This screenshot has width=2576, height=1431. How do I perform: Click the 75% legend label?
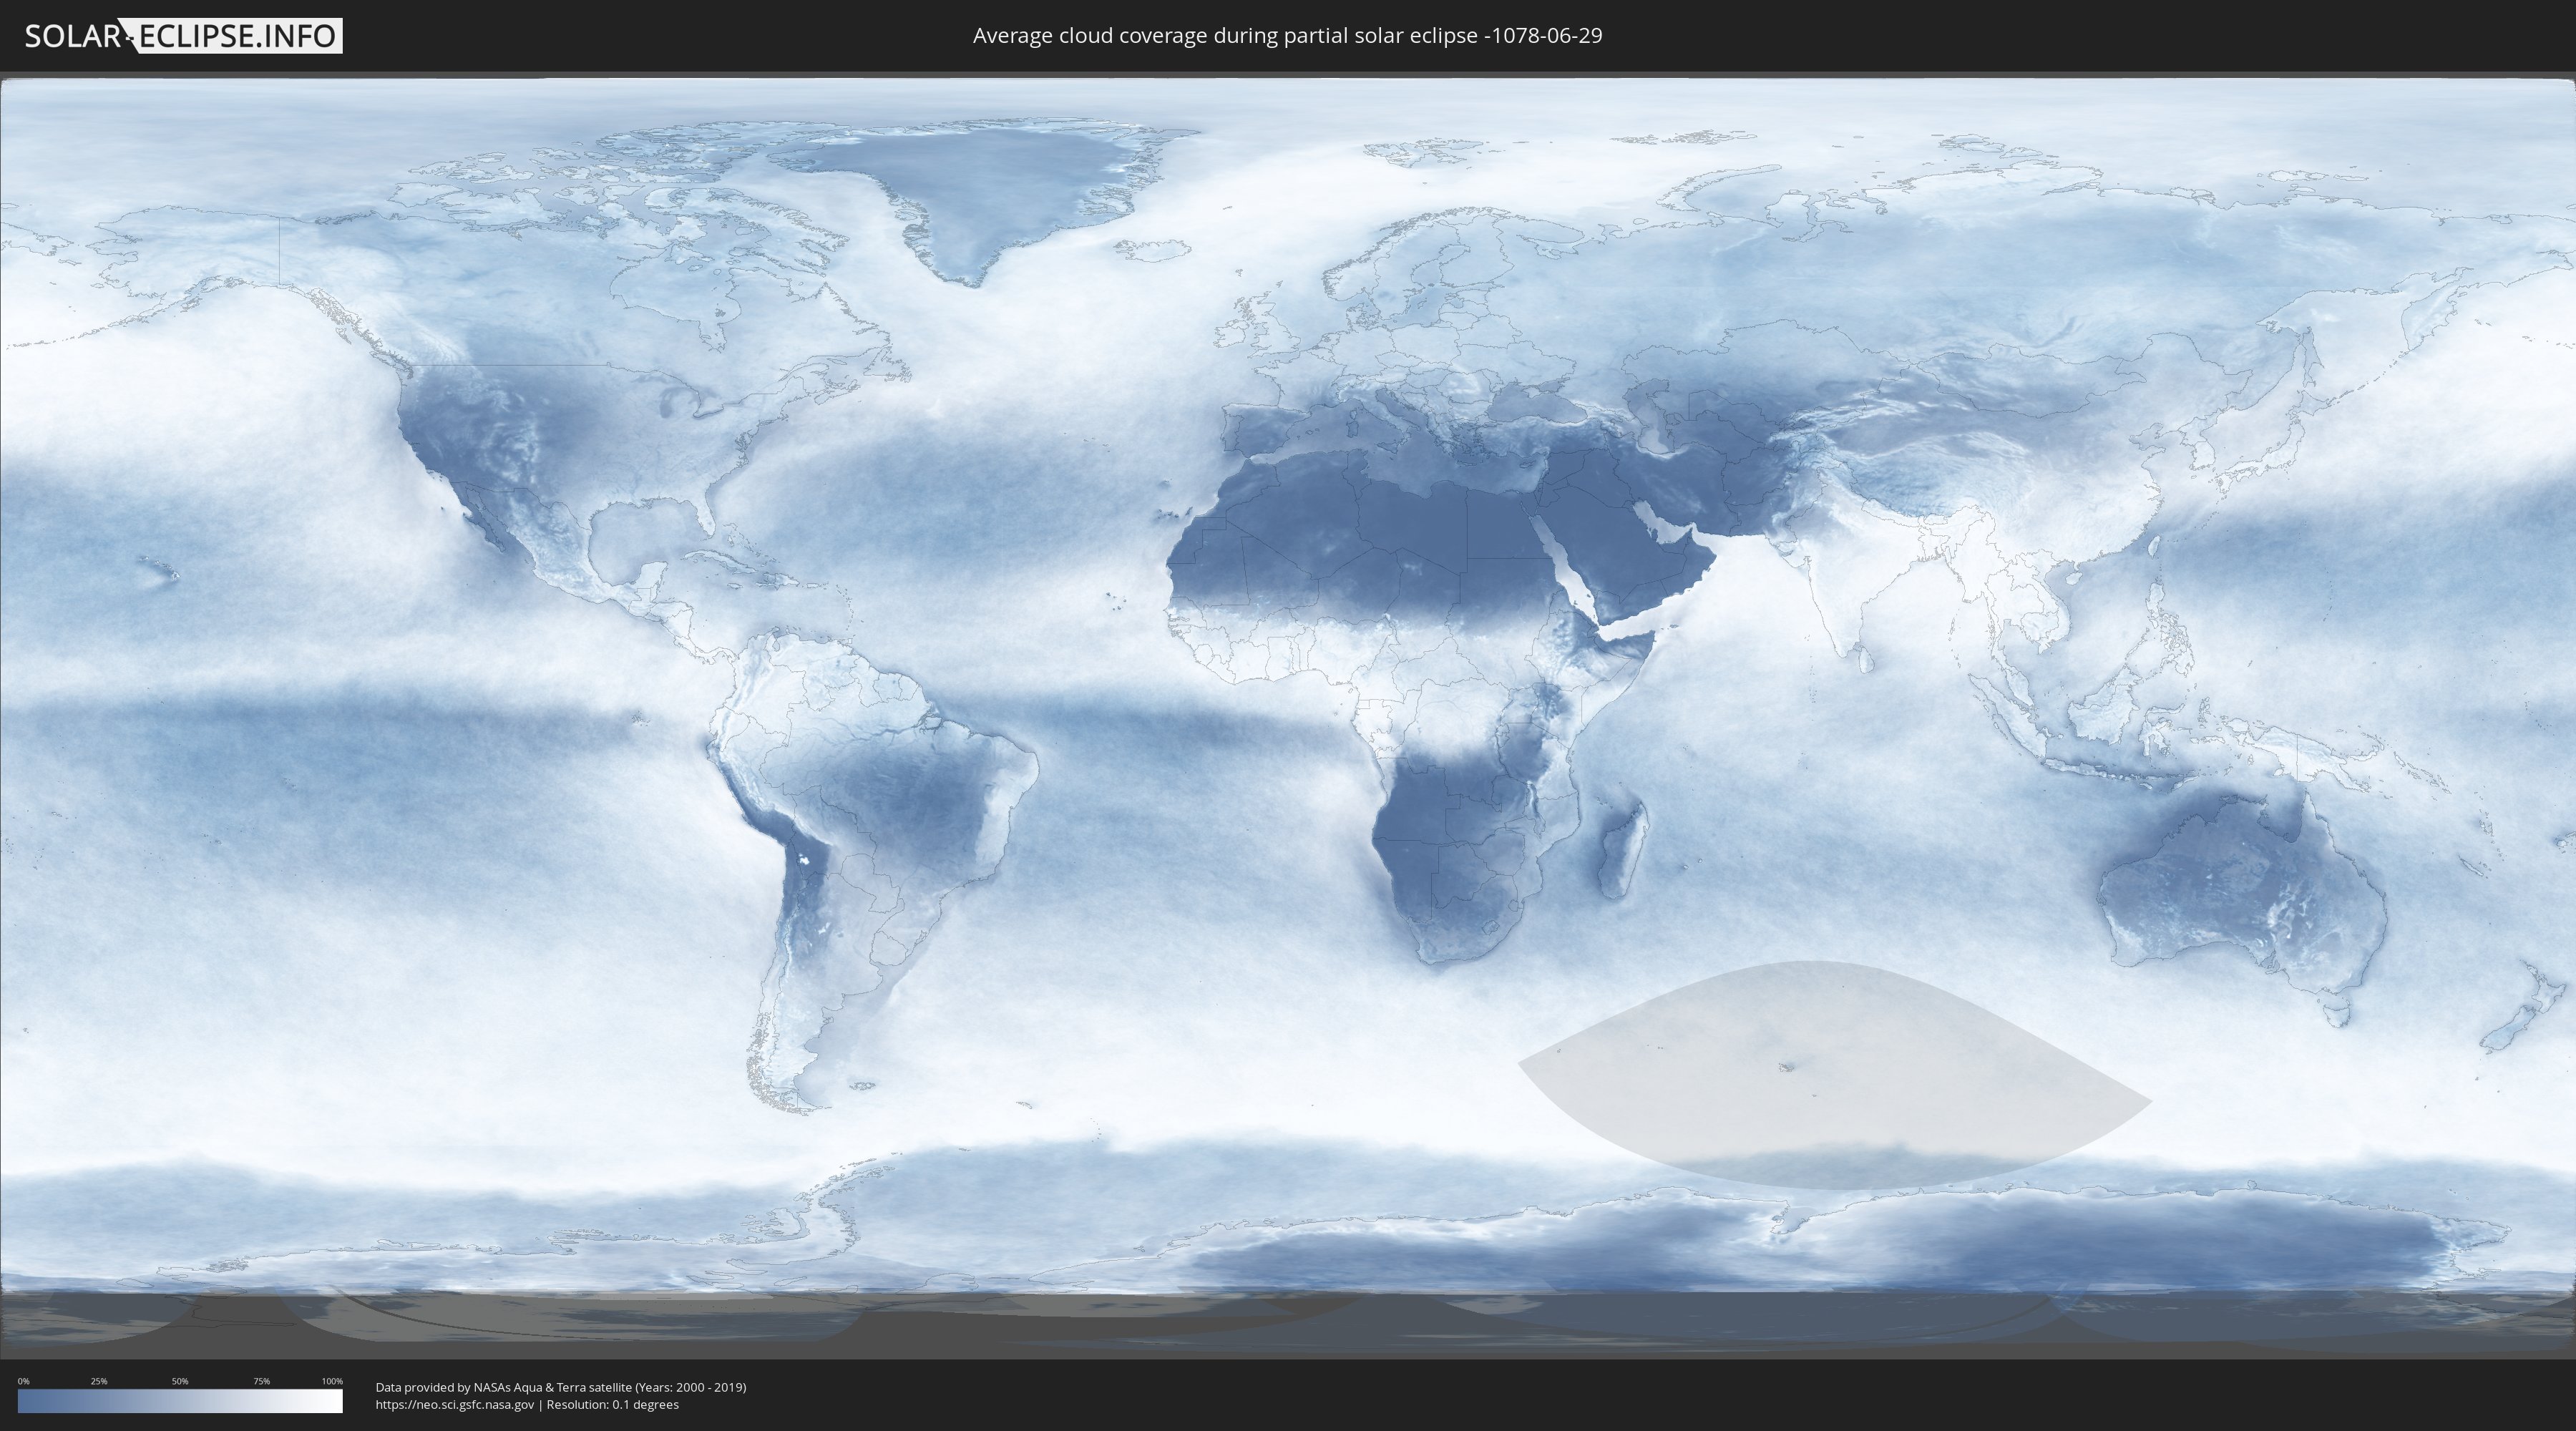pyautogui.click(x=261, y=1381)
